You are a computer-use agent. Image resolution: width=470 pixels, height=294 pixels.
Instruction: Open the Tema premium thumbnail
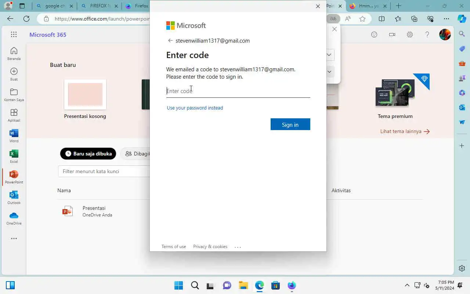point(395,93)
